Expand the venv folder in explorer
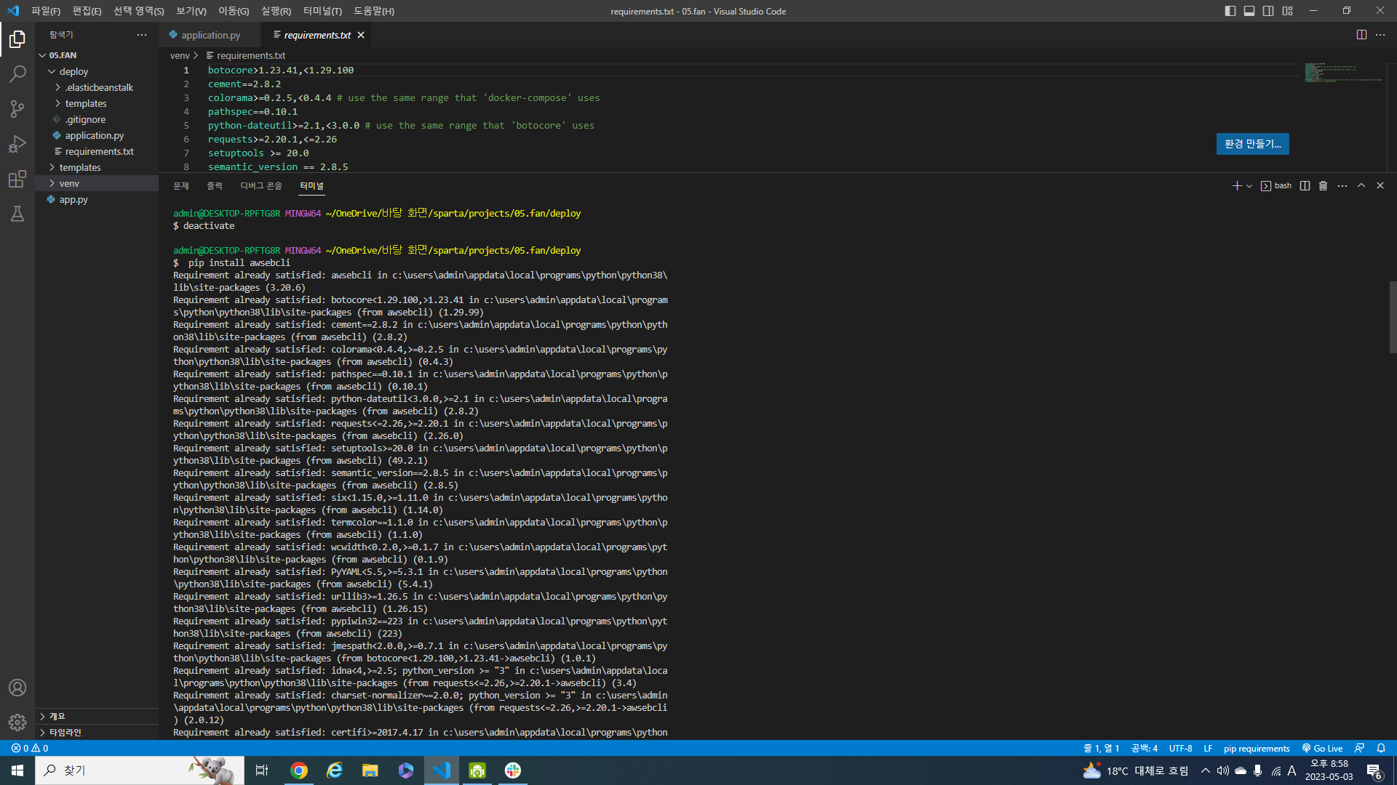 [x=69, y=183]
